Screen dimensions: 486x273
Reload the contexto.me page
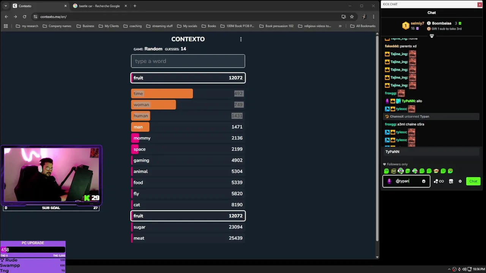coord(24,17)
